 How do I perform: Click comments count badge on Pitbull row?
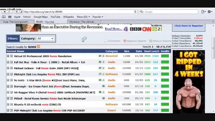[103, 98]
